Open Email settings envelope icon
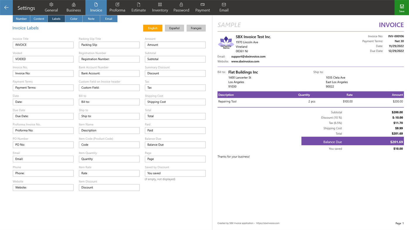 [224, 7]
